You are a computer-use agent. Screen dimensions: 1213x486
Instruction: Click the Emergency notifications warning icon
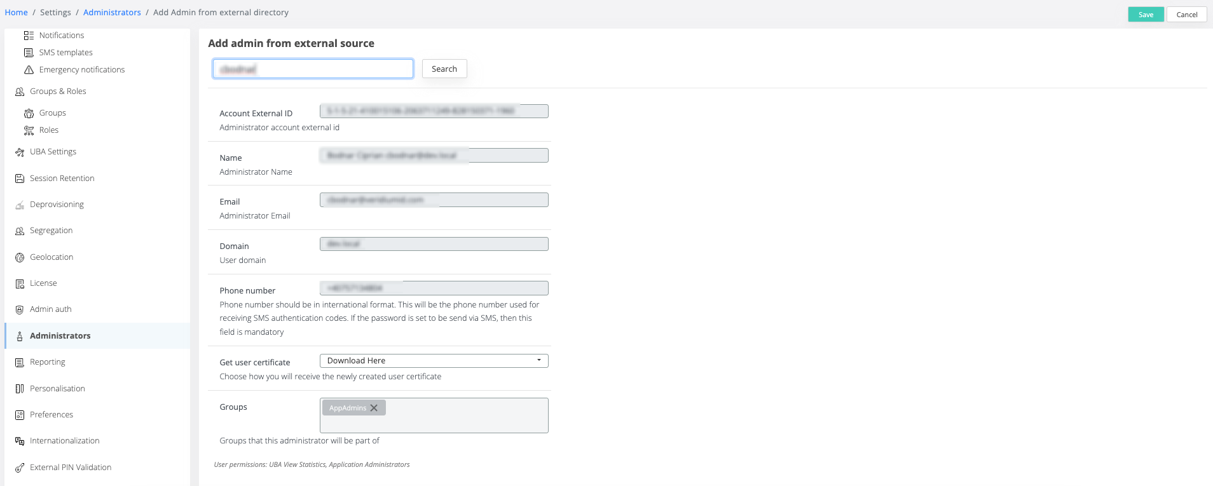(29, 70)
